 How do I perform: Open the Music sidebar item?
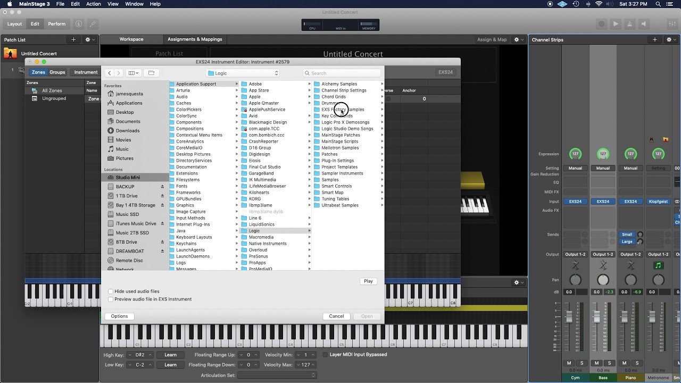tap(122, 149)
